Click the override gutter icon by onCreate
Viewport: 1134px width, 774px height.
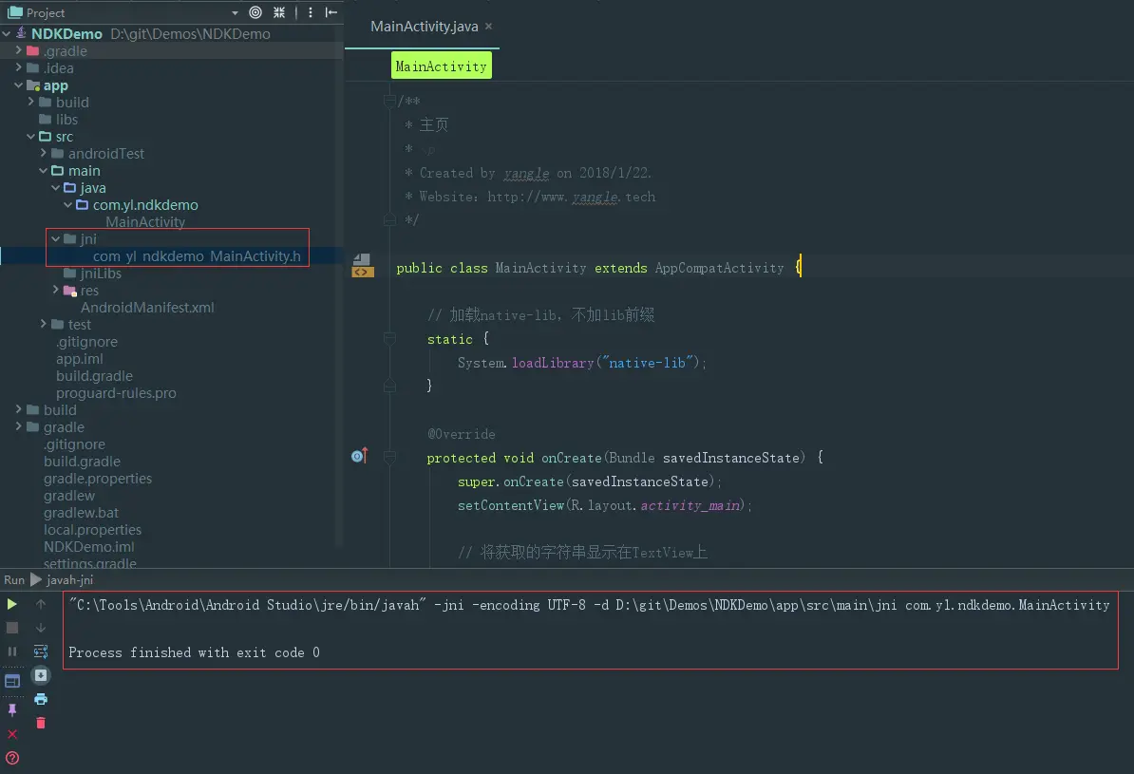point(359,456)
